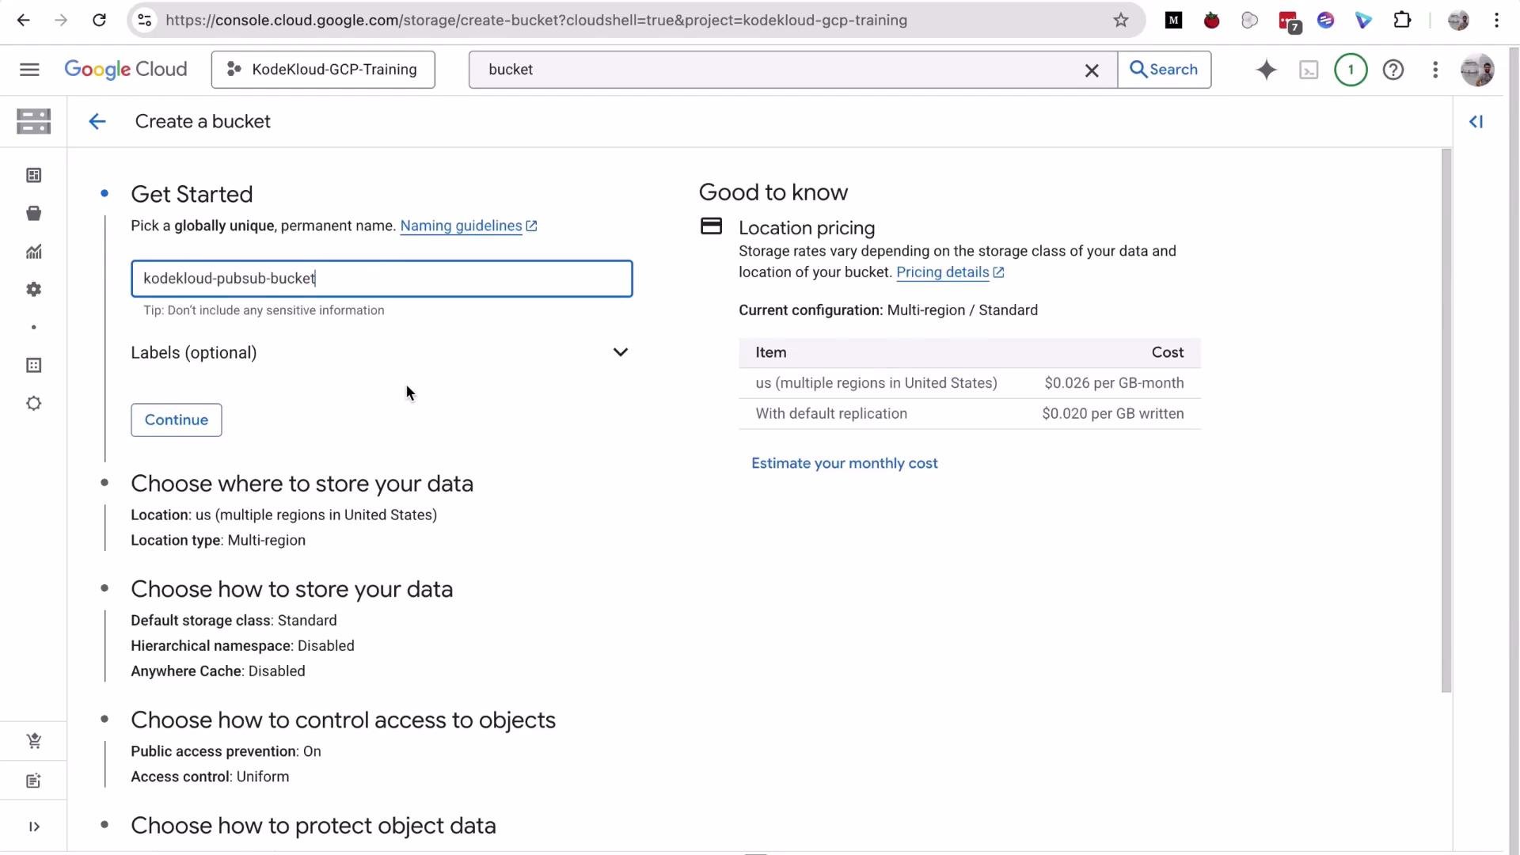Open the Cloud Storage product icon

tap(33, 121)
